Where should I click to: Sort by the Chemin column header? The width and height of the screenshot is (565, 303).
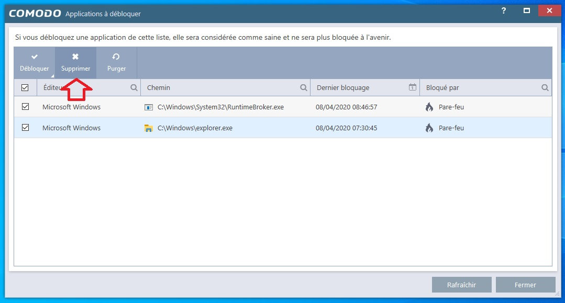(159, 87)
